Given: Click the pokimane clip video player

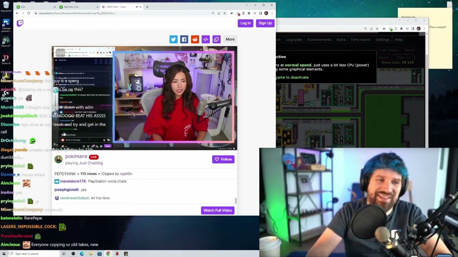Looking at the screenshot, I should 144,98.
